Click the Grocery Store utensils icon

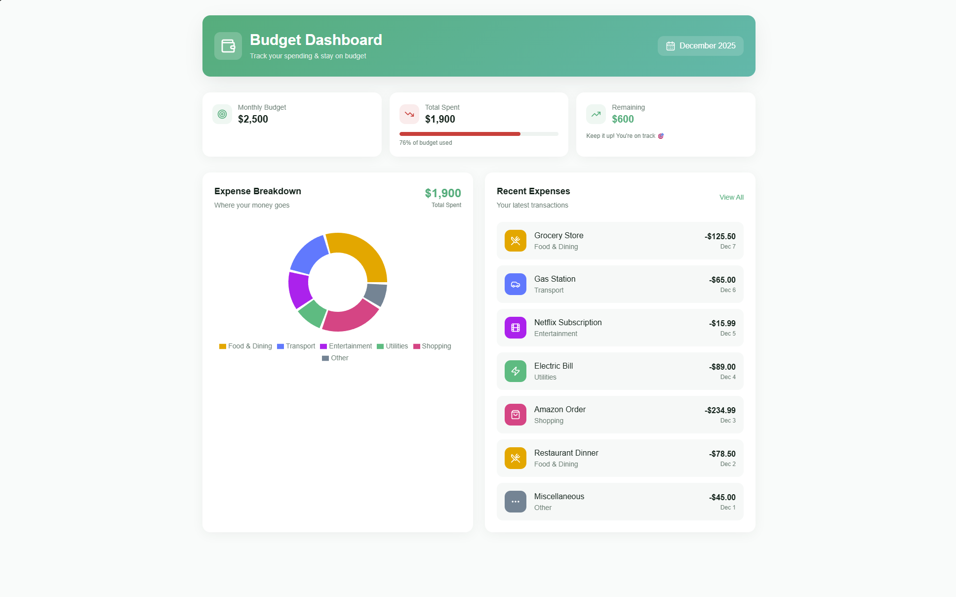tap(515, 241)
